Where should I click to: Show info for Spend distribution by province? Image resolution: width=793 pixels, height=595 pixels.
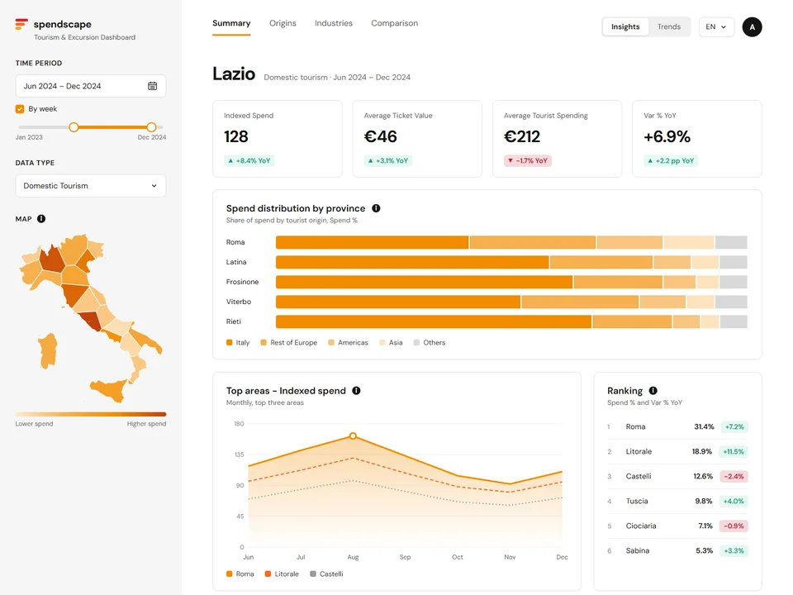[377, 208]
